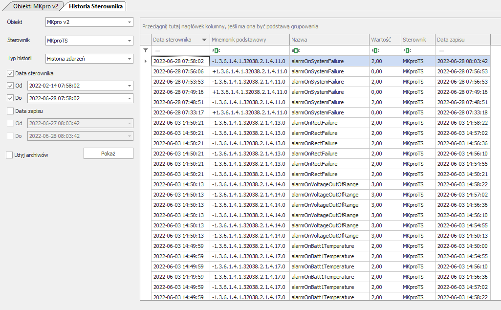501x310 pixels.
Task: Sort by the Mnemonik podstawowy column header
Action: (x=250, y=40)
